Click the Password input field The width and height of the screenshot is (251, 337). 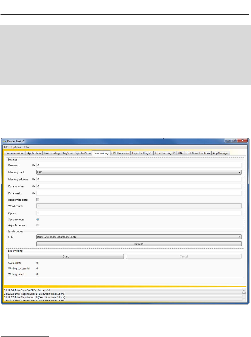tap(139, 165)
